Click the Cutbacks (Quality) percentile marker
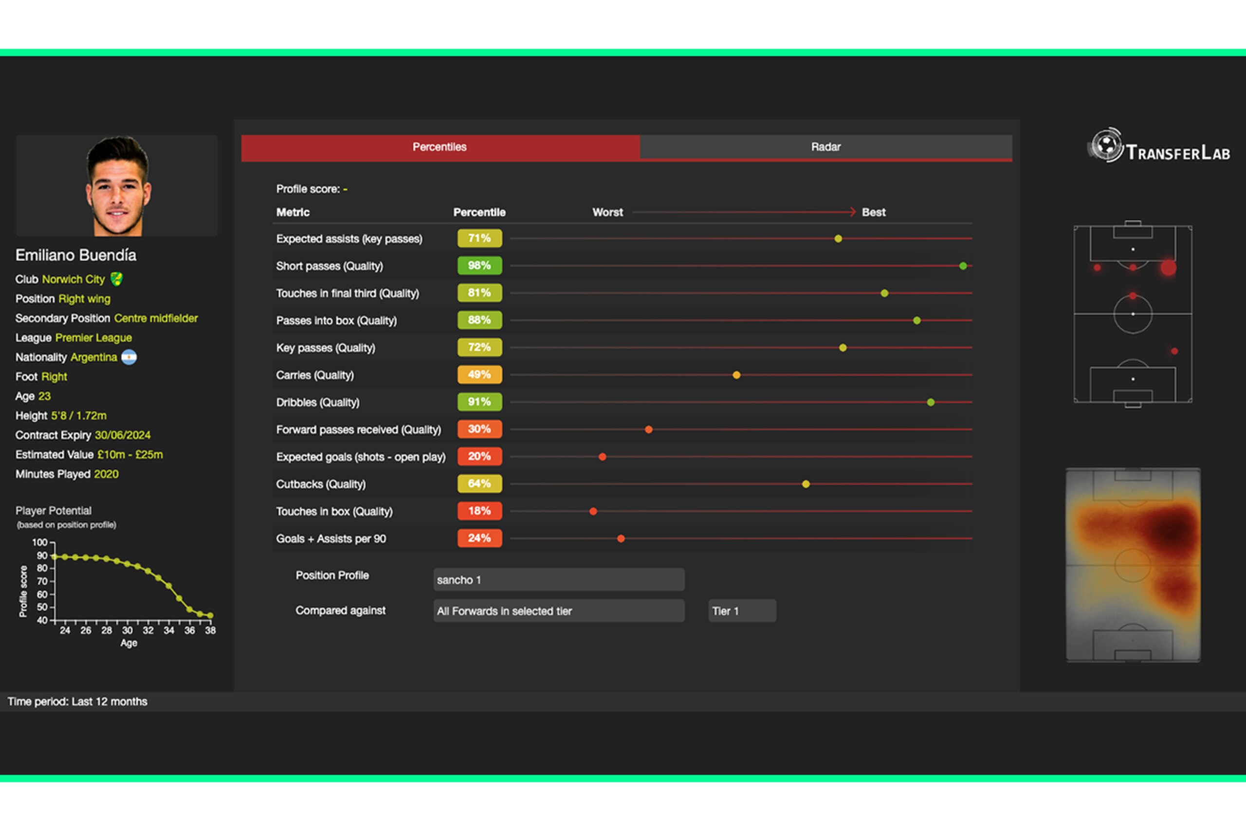The width and height of the screenshot is (1246, 831). coord(806,484)
